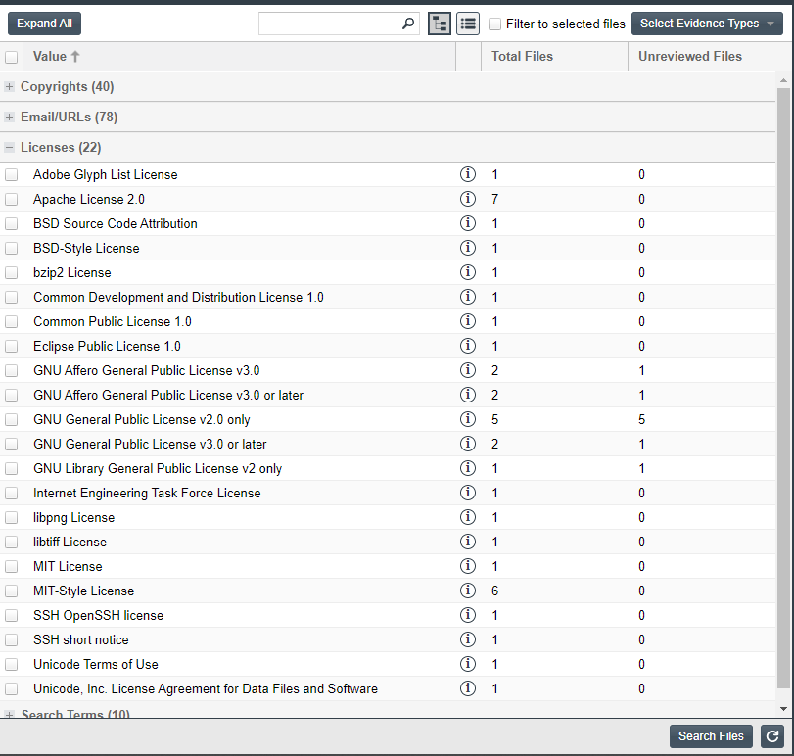The width and height of the screenshot is (794, 756).
Task: Expand the Email/URLs (78) group
Action: pyautogui.click(x=10, y=118)
